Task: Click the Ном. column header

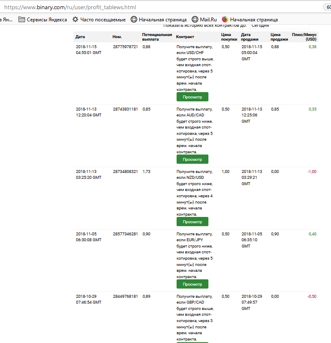Action: coord(117,37)
